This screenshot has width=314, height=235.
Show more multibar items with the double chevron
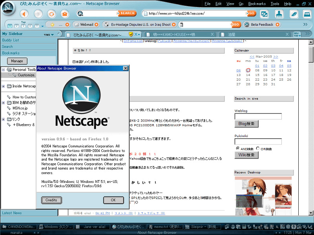point(305,24)
